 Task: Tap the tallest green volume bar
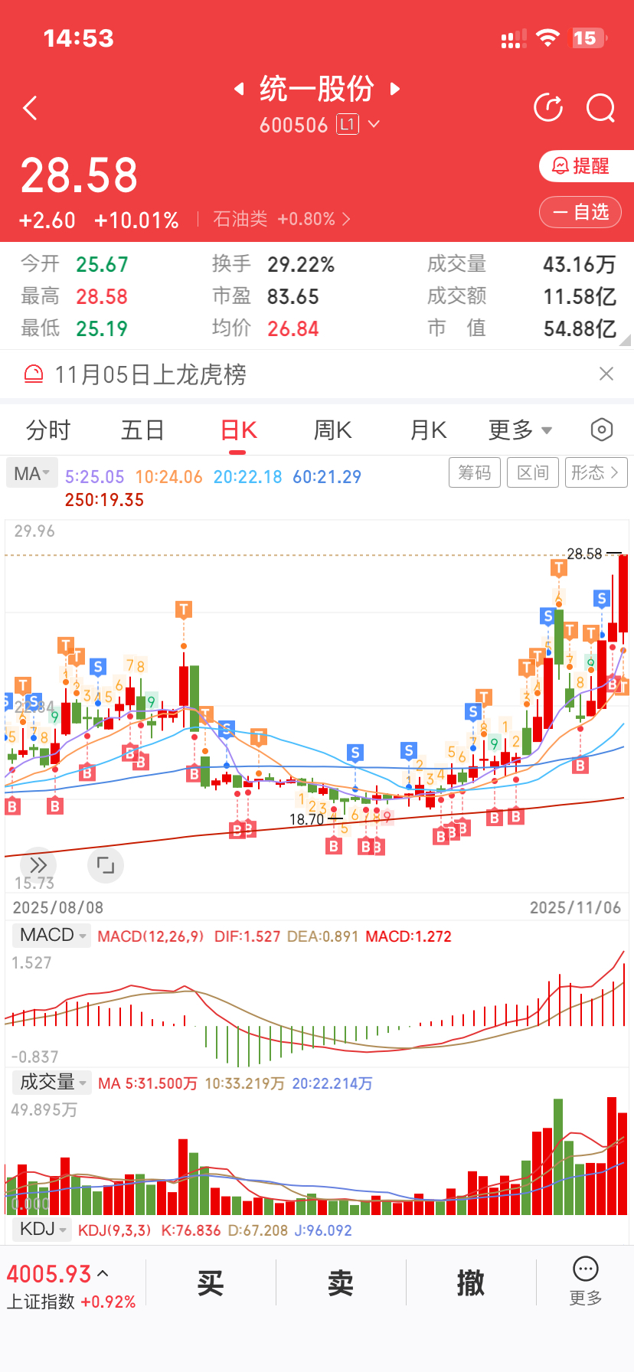(x=558, y=1157)
